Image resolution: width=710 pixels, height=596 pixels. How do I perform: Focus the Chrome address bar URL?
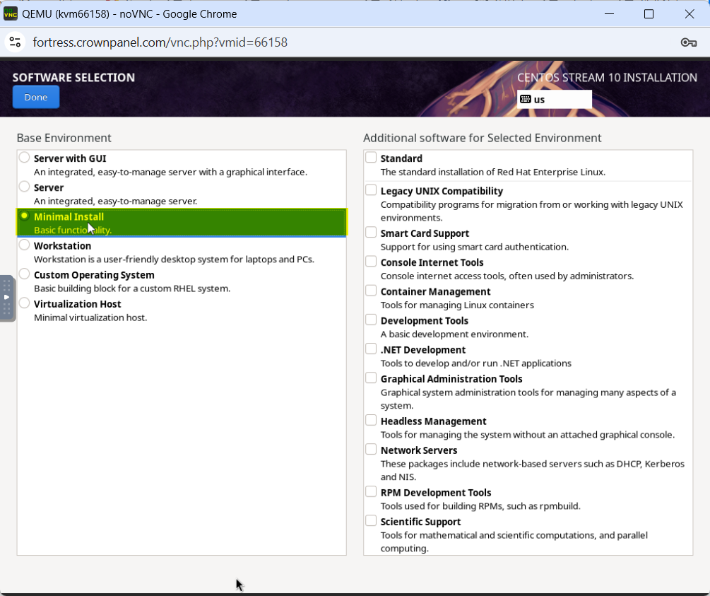(160, 42)
